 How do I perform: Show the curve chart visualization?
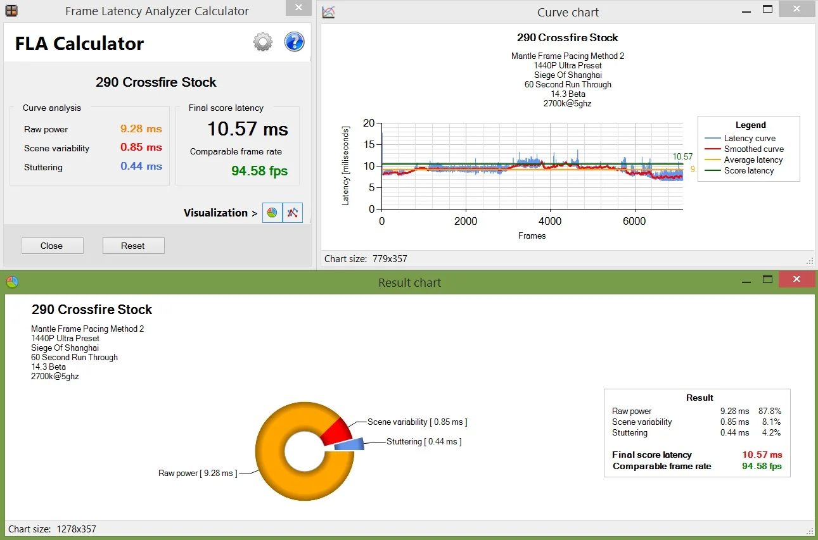[x=292, y=213]
